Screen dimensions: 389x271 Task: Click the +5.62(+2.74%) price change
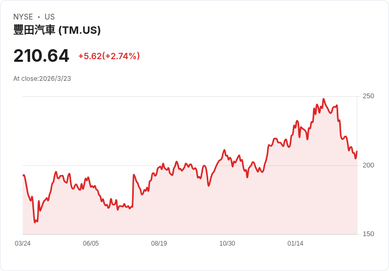(x=109, y=56)
